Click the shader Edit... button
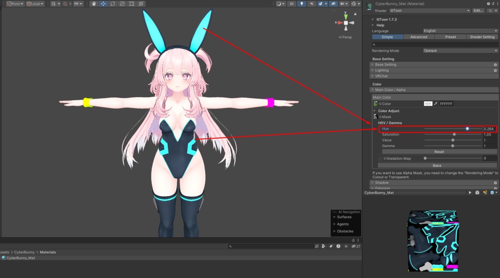Screen dimensions: 500x278 pos(478,11)
